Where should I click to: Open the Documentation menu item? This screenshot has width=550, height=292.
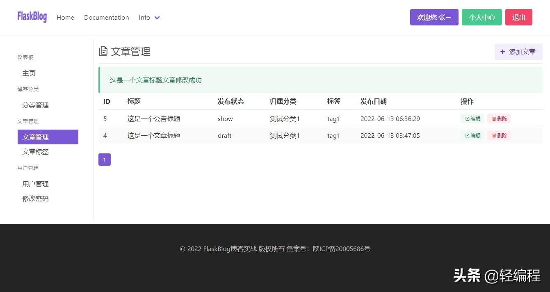pos(106,18)
